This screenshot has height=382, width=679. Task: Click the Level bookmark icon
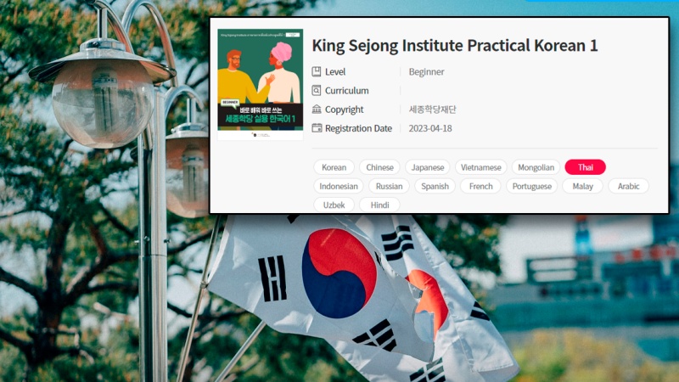317,71
